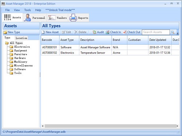Click the Delete X button
Screen dimensions: 182x136
point(80,32)
